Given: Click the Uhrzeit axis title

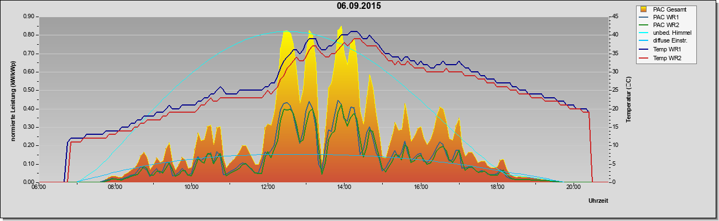Looking at the screenshot, I should (x=598, y=201).
